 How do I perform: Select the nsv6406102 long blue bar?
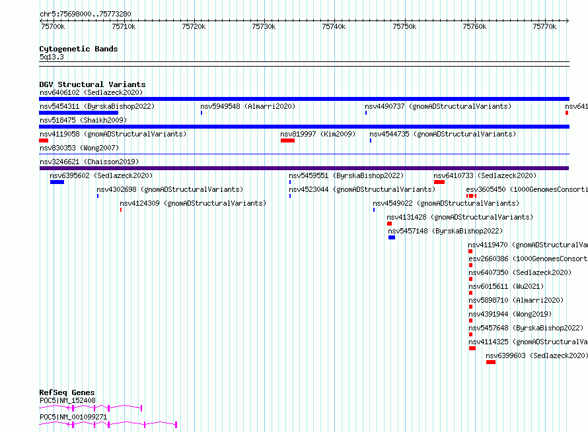pos(304,99)
